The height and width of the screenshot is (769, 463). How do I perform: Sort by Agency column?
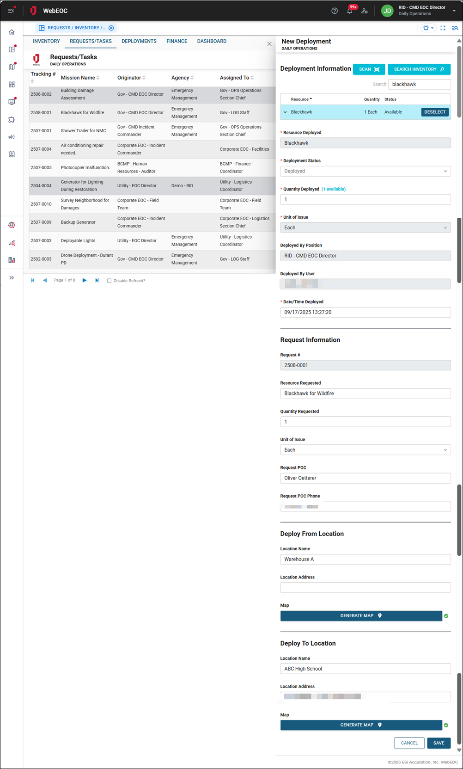click(x=183, y=78)
